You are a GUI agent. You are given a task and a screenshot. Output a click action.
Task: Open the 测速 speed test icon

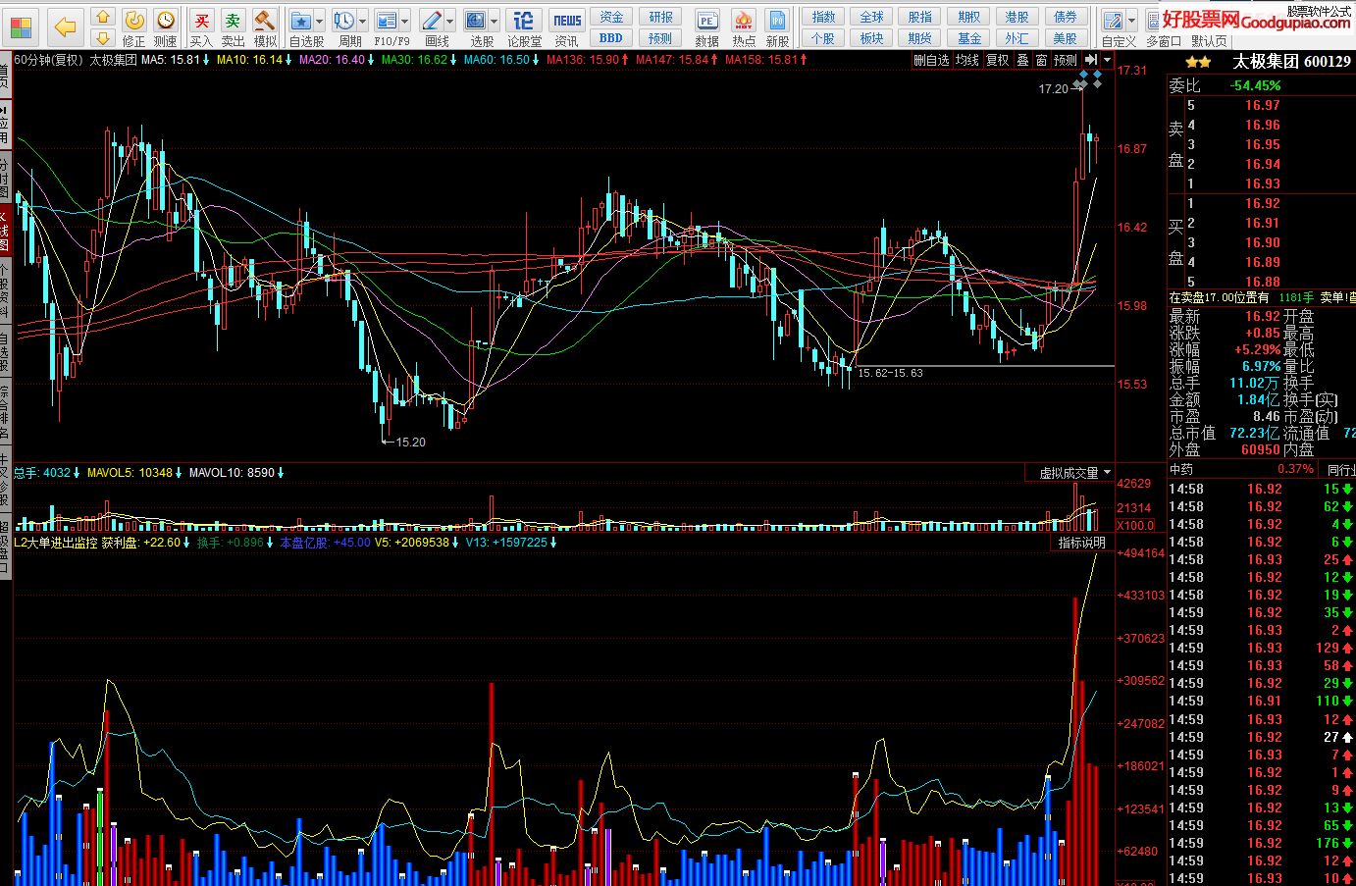click(x=166, y=26)
